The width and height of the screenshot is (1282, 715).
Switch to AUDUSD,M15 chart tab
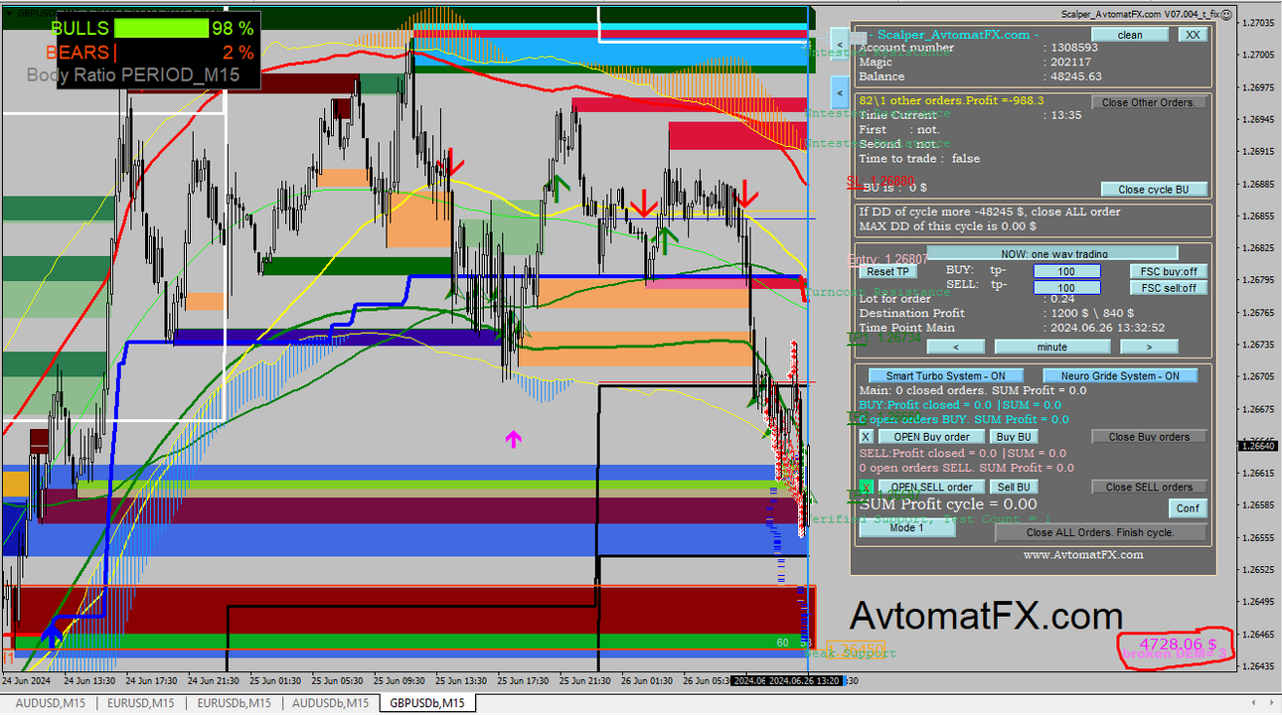click(x=49, y=703)
